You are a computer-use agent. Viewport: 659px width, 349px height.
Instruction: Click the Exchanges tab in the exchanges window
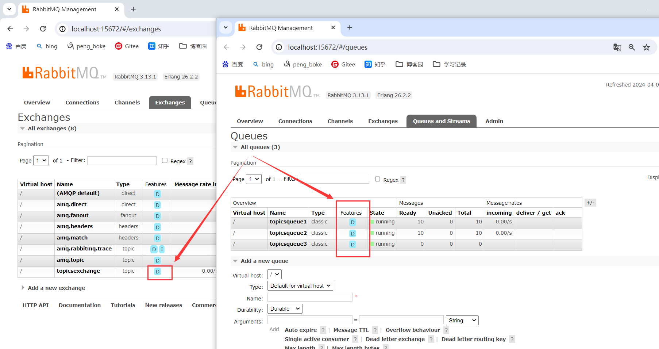coord(170,103)
